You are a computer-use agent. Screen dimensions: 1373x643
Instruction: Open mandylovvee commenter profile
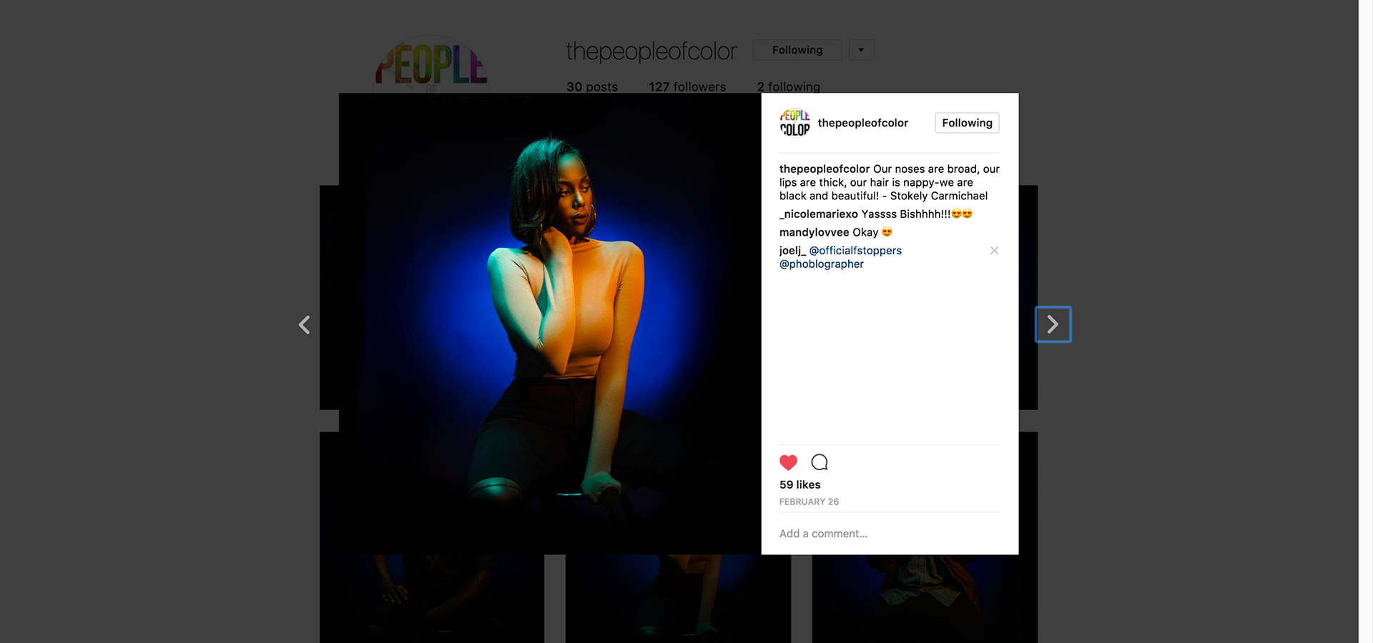[815, 233]
